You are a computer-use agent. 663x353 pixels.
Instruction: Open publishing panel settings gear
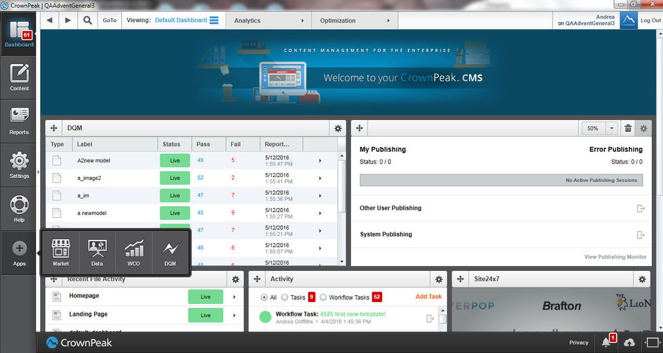coord(644,128)
